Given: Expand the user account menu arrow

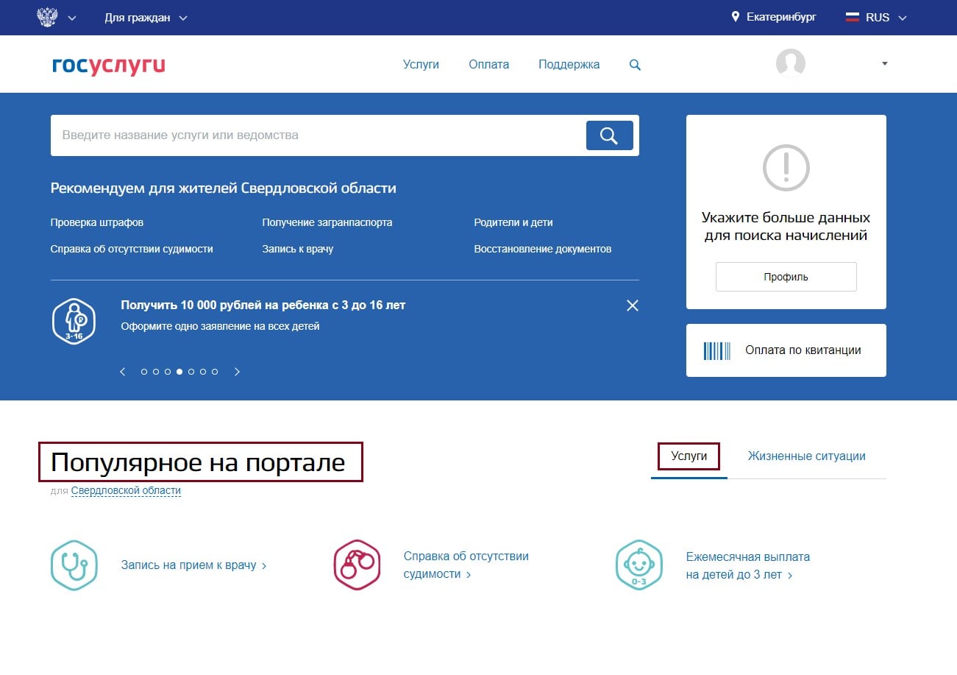Looking at the screenshot, I should [884, 64].
